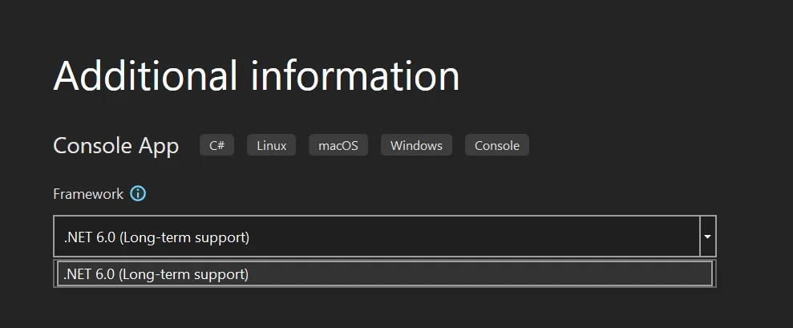This screenshot has height=328, width=793.
Task: Expand the Framework dropdown arrow
Action: click(707, 237)
